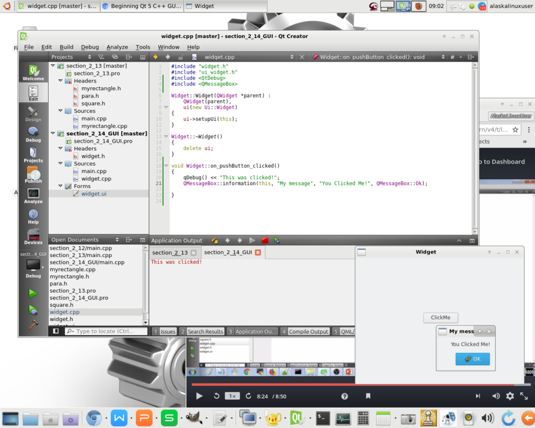Collapse the Forms folder in project tree
Screen dimensions: 535x428
[x=60, y=186]
